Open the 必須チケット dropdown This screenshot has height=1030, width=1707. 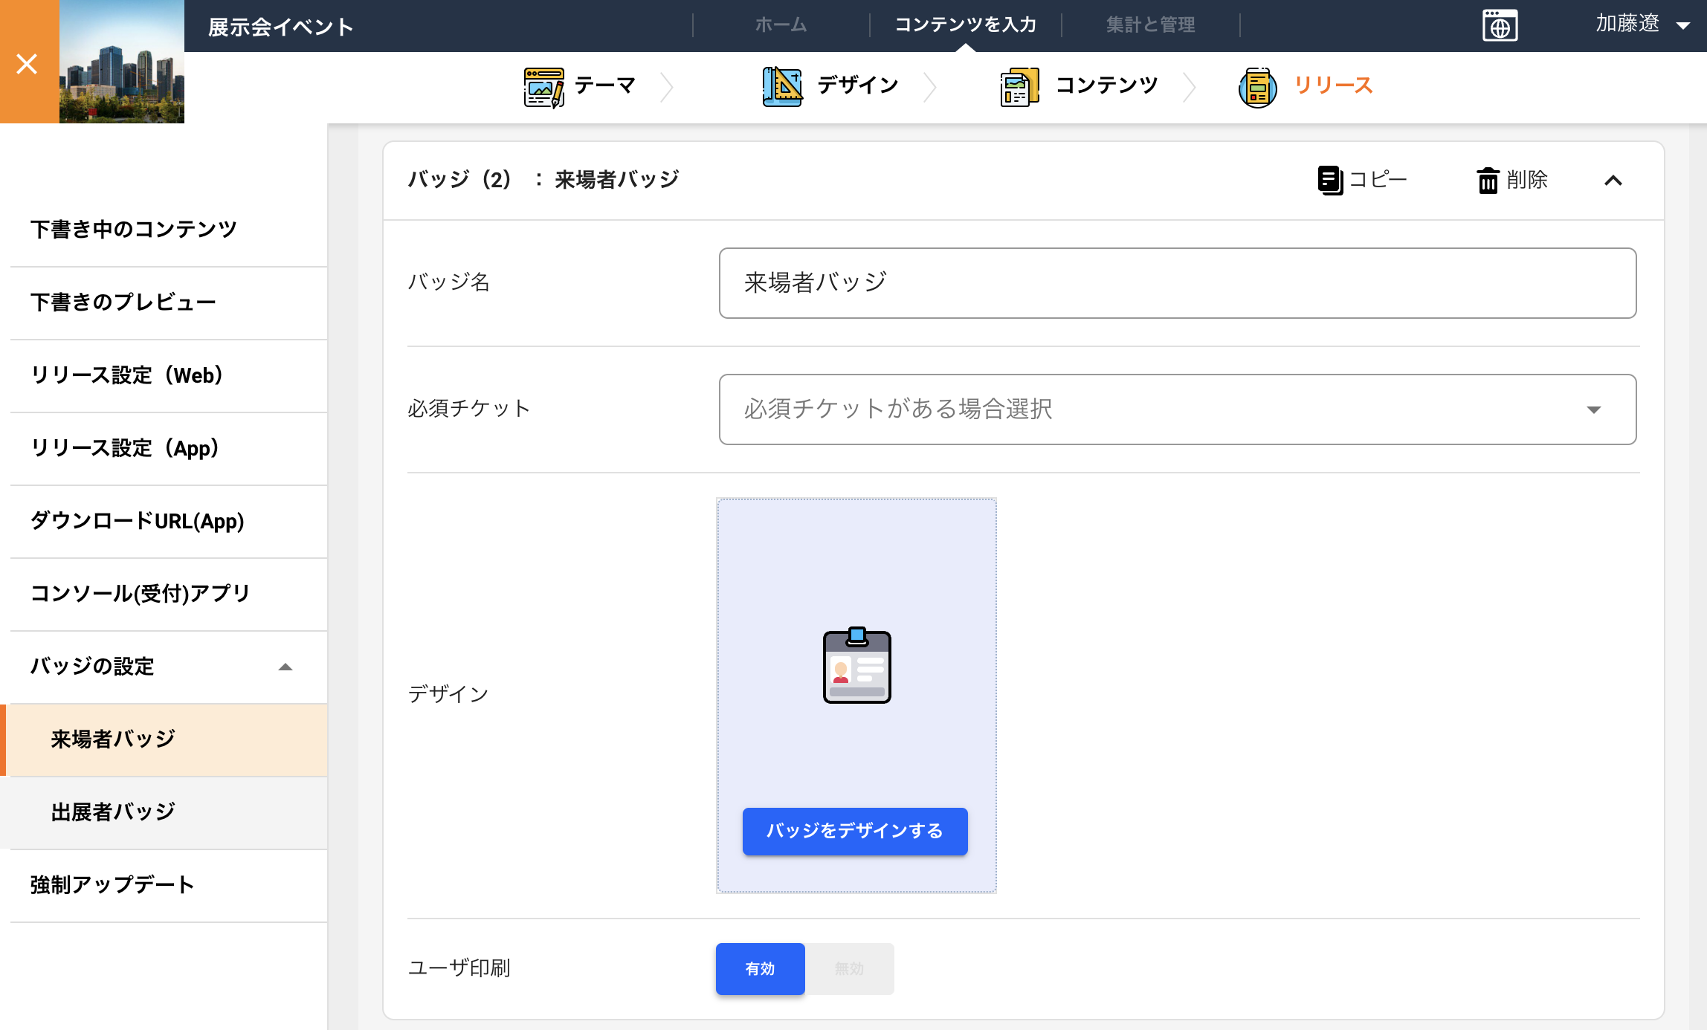pyautogui.click(x=1177, y=409)
